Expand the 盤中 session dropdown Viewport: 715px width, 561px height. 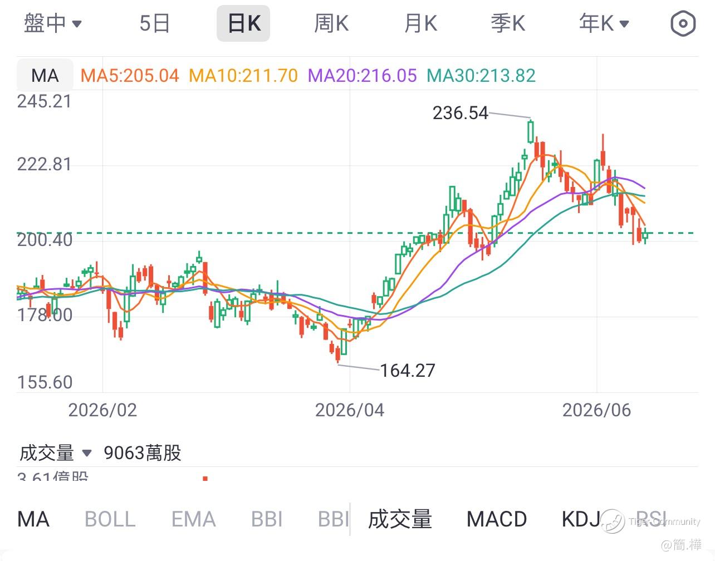[53, 23]
